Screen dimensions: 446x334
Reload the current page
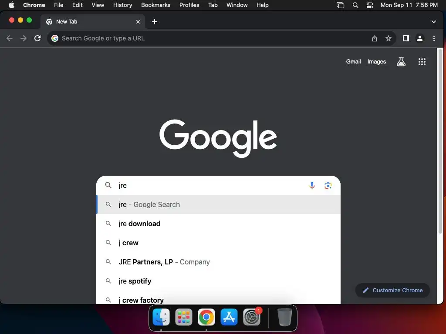[x=37, y=38]
